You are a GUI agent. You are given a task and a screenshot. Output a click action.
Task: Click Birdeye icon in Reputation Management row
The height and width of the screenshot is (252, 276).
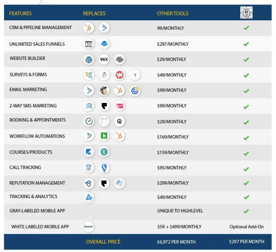[88, 184]
